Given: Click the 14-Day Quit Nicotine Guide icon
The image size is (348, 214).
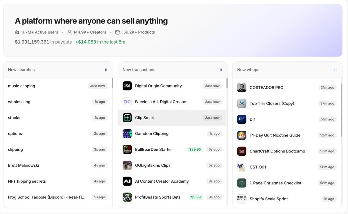Looking at the screenshot, I should pos(242,135).
